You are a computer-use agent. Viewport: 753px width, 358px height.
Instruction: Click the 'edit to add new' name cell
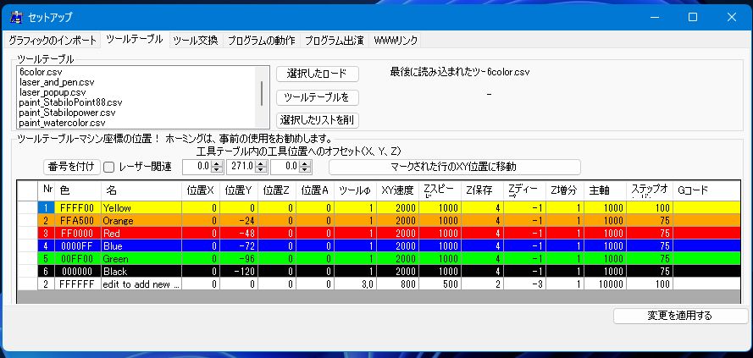pos(141,284)
